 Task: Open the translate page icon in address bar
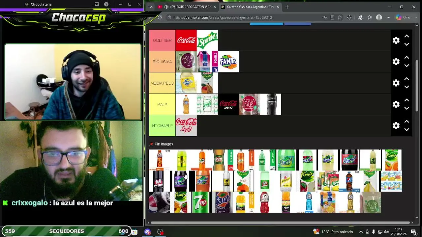point(325,17)
